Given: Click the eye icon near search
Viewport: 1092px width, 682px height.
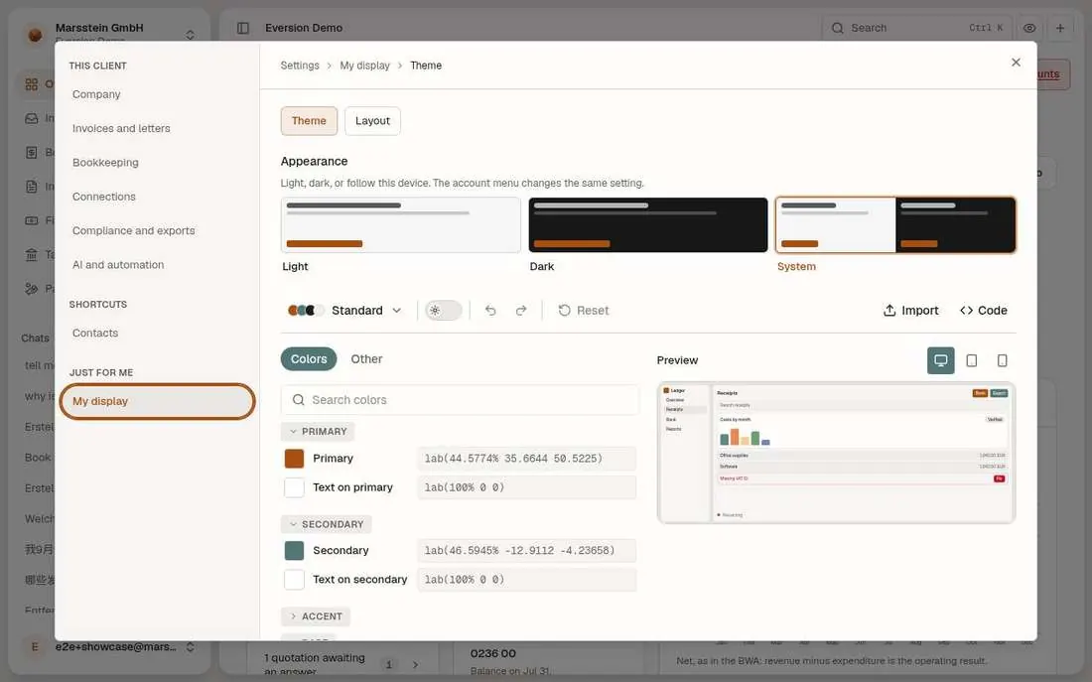Looking at the screenshot, I should (1029, 28).
